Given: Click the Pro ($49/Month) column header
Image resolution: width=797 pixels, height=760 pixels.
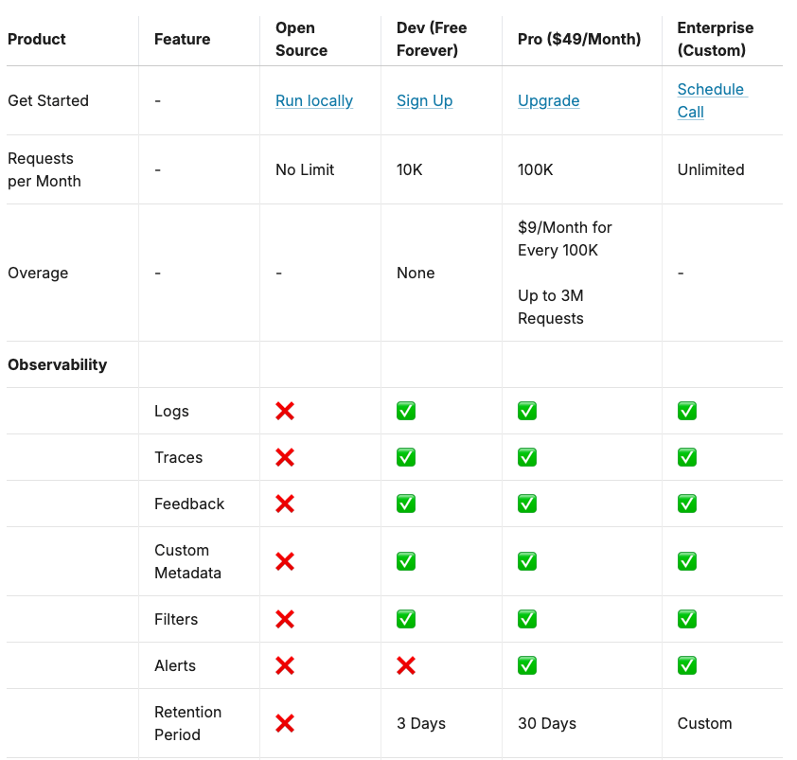Looking at the screenshot, I should (579, 39).
